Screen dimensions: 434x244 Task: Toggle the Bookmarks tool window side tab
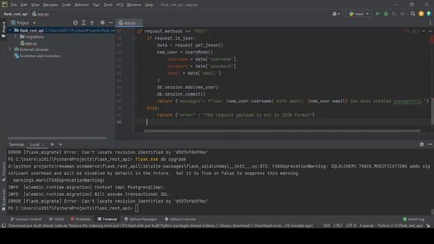tap(3, 200)
